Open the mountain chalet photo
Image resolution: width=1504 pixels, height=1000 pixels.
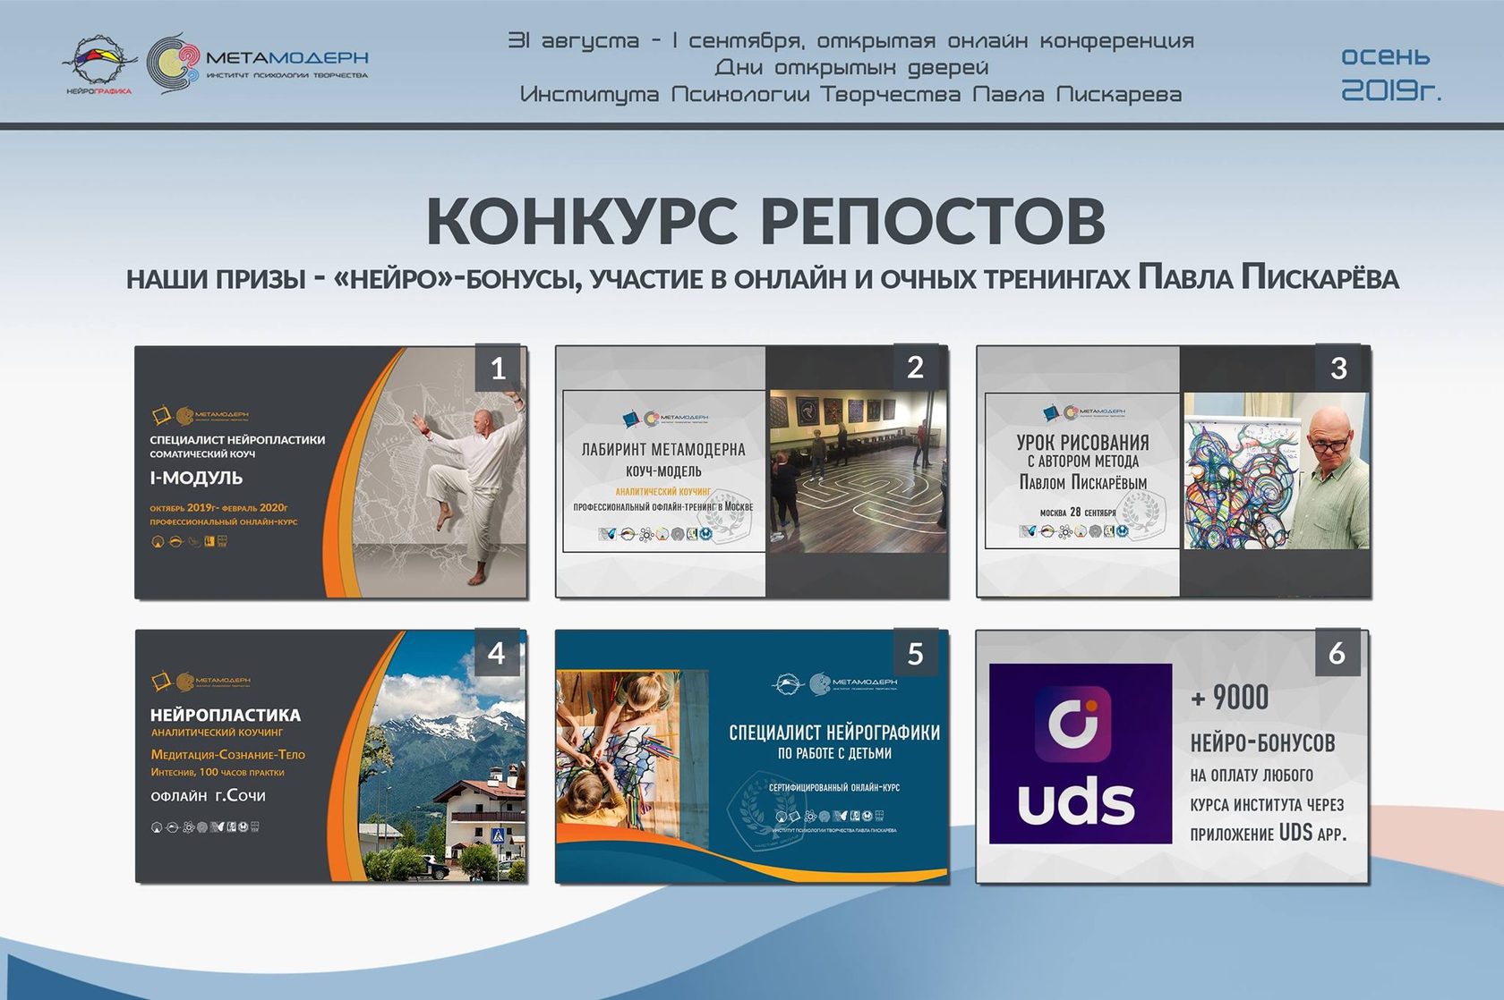click(445, 757)
